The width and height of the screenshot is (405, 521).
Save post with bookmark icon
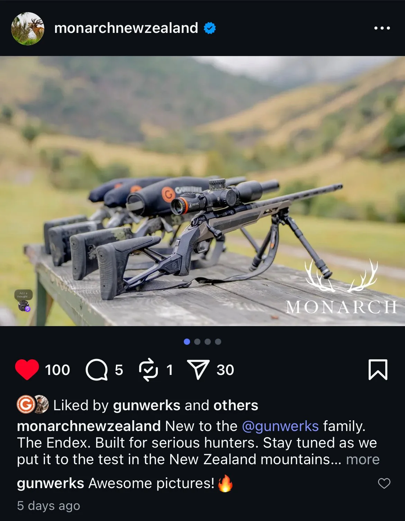[x=378, y=370]
